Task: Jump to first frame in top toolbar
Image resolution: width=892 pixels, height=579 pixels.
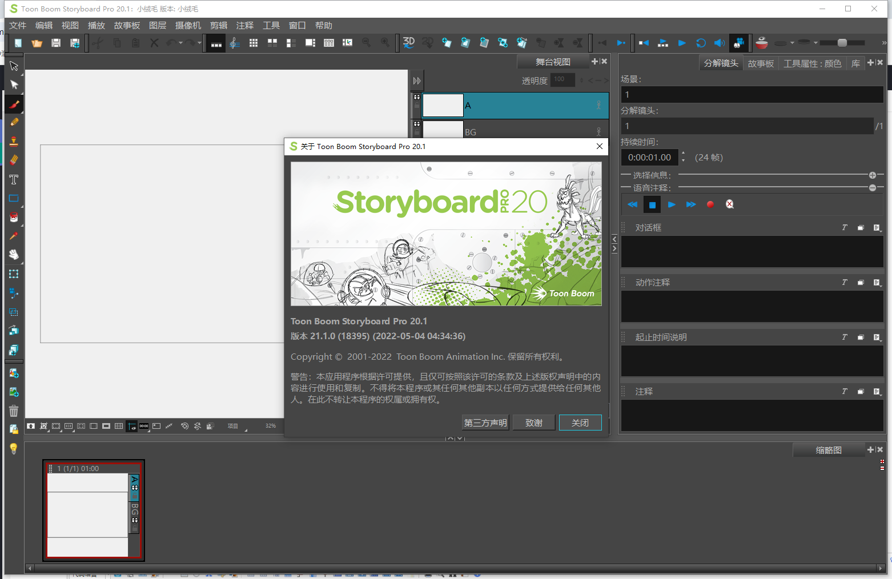Action: click(644, 43)
